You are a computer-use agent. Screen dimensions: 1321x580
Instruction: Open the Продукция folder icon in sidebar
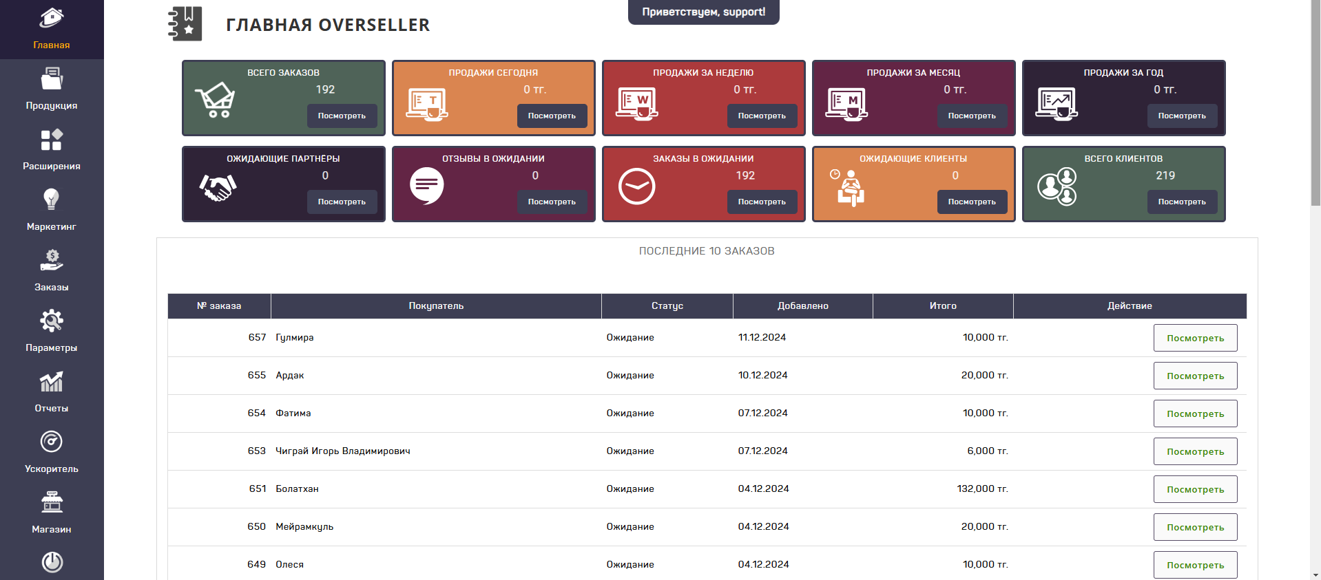point(52,79)
